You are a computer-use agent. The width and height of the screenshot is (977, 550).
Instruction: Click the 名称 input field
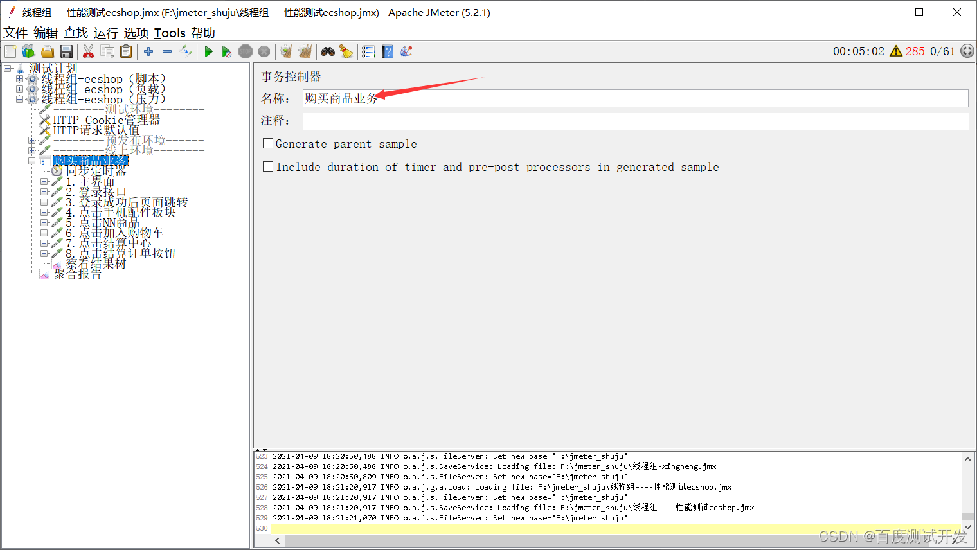pos(635,98)
